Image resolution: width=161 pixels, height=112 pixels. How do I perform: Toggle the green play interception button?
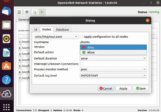42,12
